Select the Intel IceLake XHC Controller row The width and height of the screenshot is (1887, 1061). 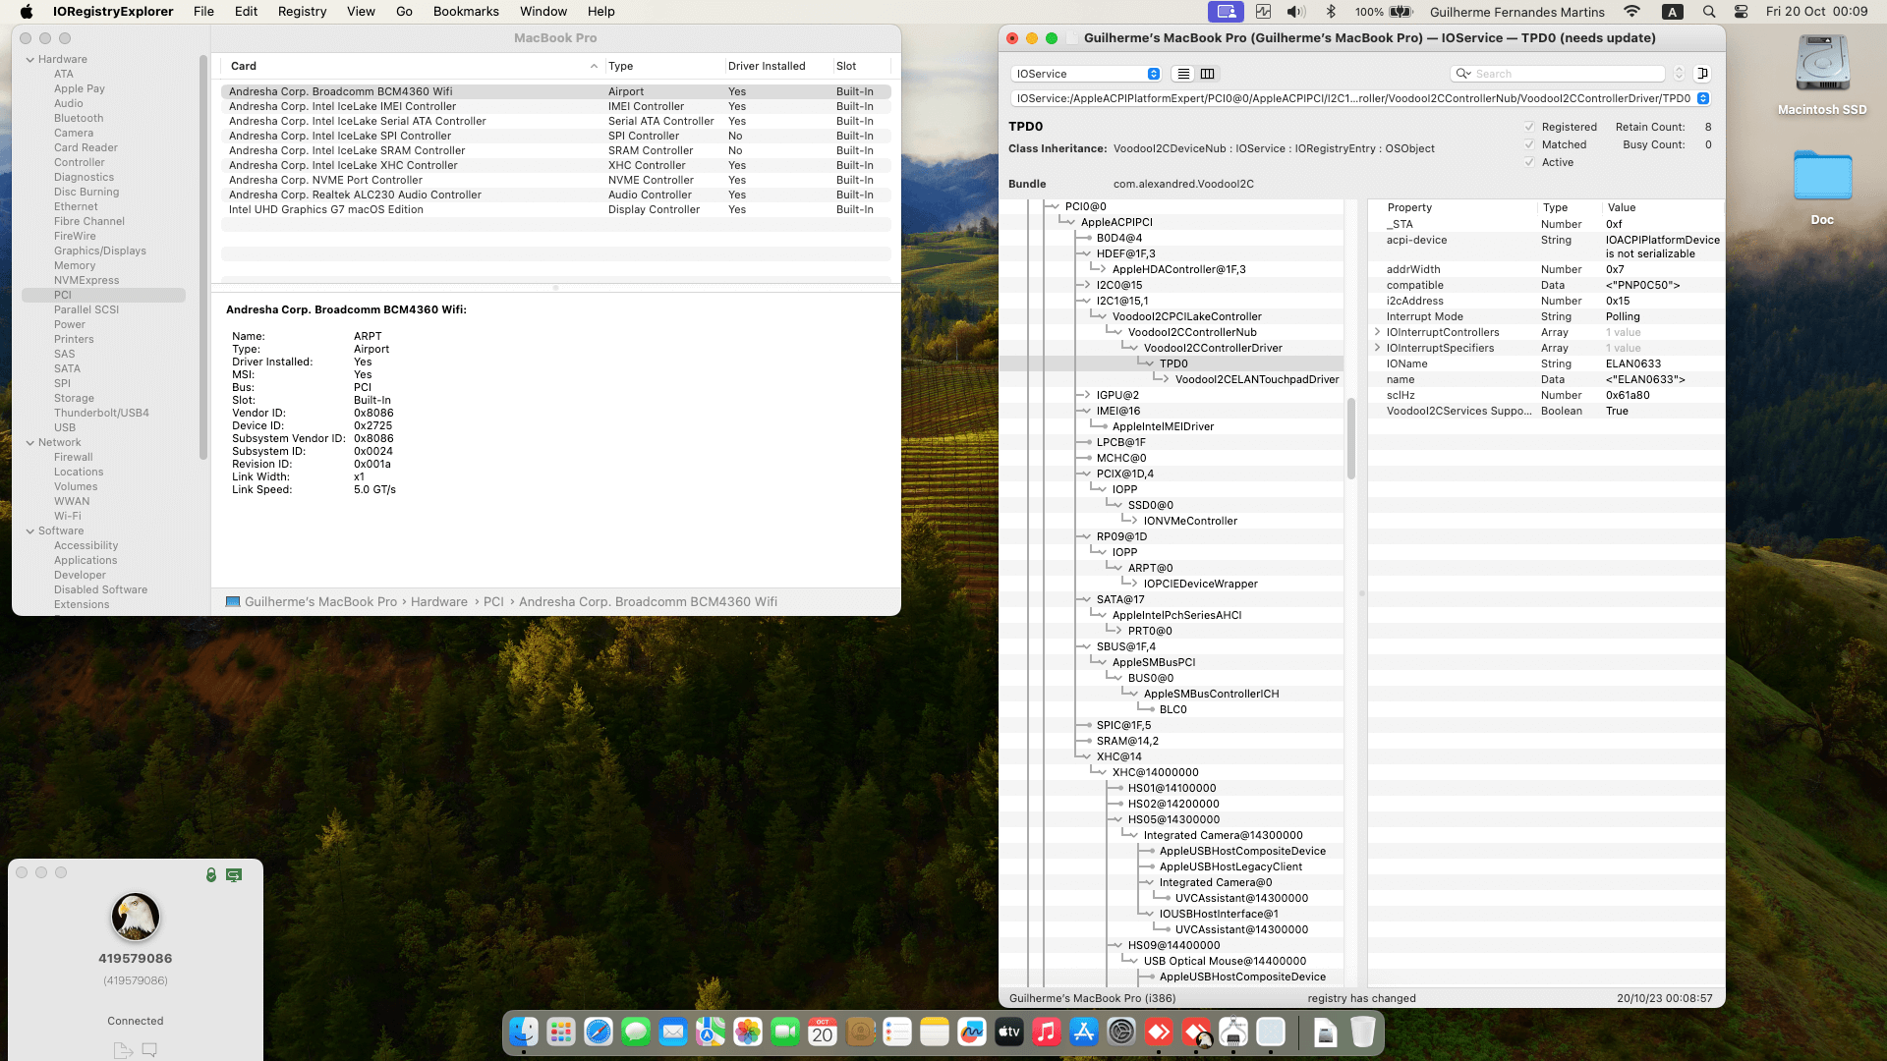pos(343,165)
